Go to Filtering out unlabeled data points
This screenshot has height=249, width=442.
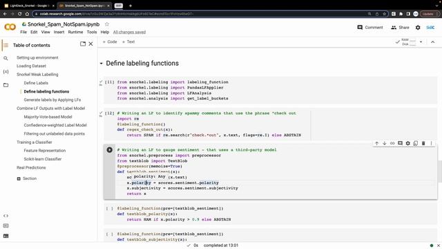54,133
